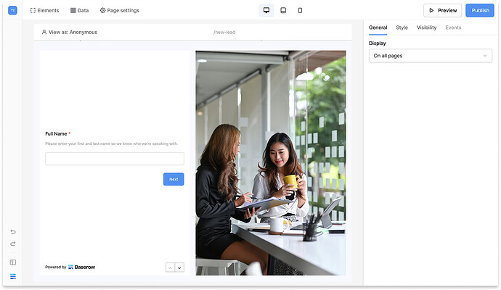Click the blue Baserow logo in sidebar
Image resolution: width=501 pixels, height=290 pixels.
(x=12, y=276)
